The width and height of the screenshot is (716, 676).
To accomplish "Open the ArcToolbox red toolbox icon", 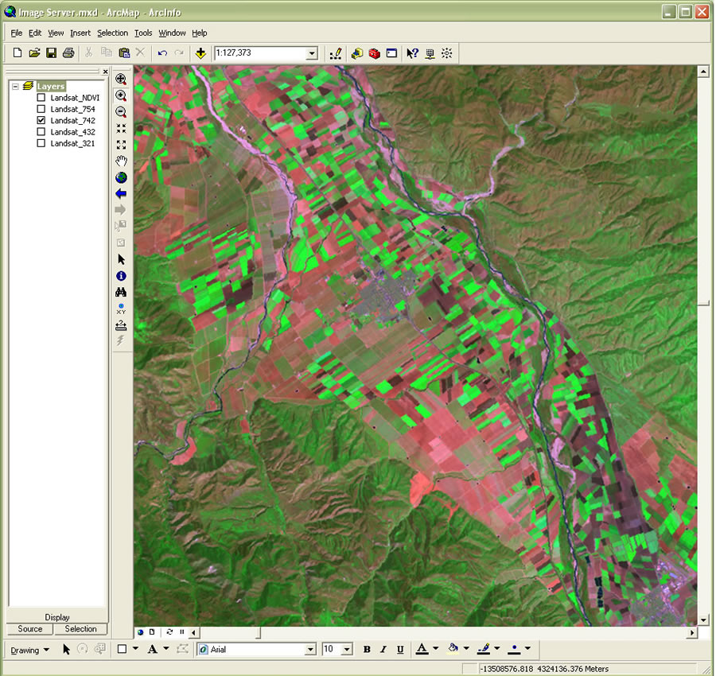I will coord(375,53).
